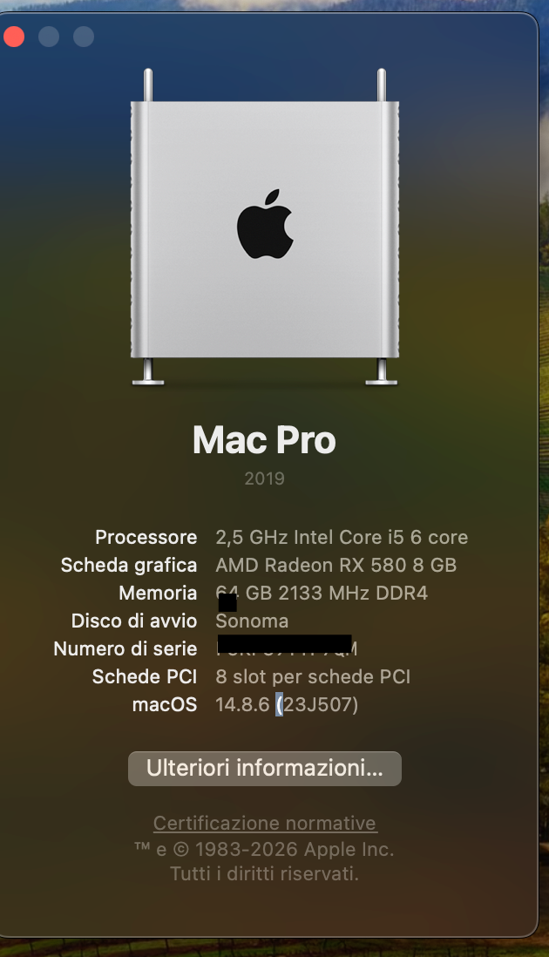This screenshot has height=957, width=549.
Task: Click the Scheda grafica label
Action: click(129, 565)
